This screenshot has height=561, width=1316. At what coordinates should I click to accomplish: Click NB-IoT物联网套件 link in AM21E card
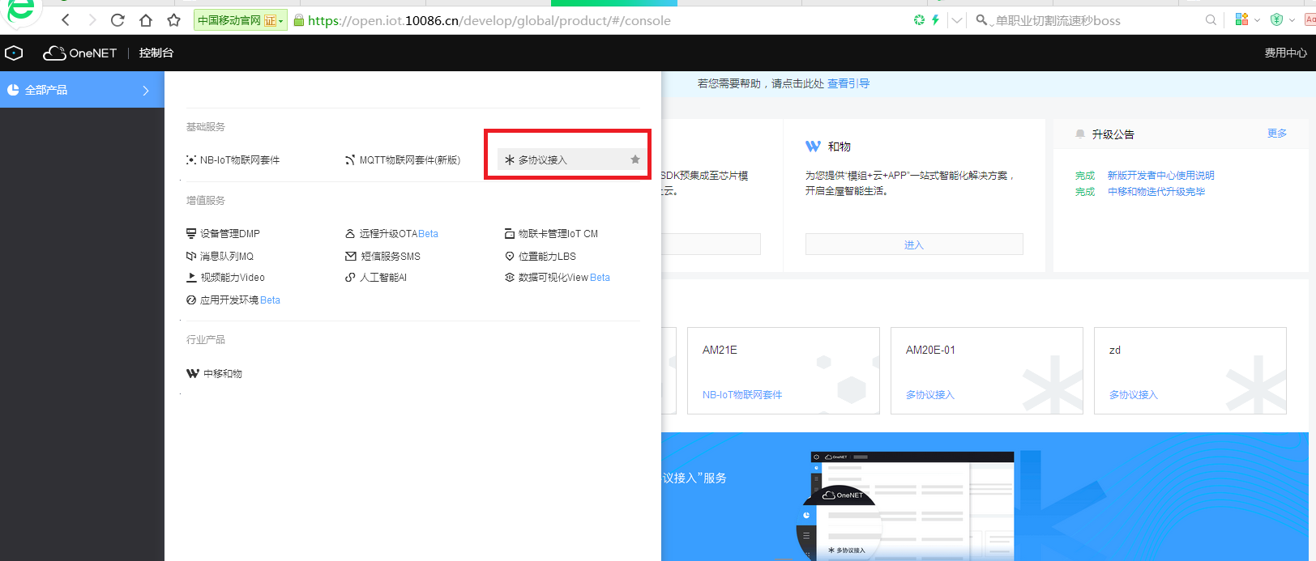point(742,395)
